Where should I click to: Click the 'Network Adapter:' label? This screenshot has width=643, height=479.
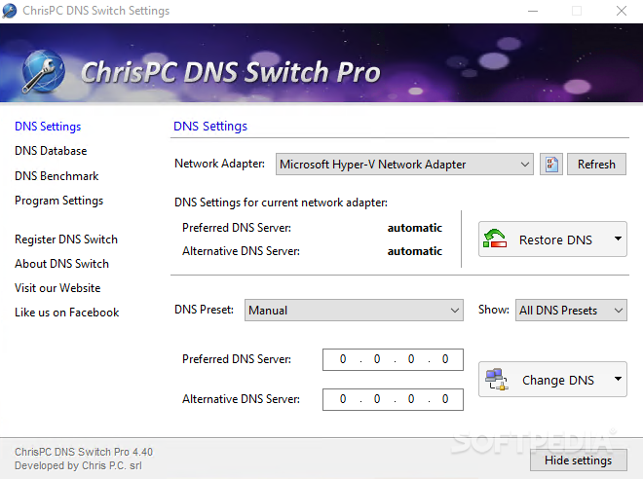pyautogui.click(x=219, y=164)
